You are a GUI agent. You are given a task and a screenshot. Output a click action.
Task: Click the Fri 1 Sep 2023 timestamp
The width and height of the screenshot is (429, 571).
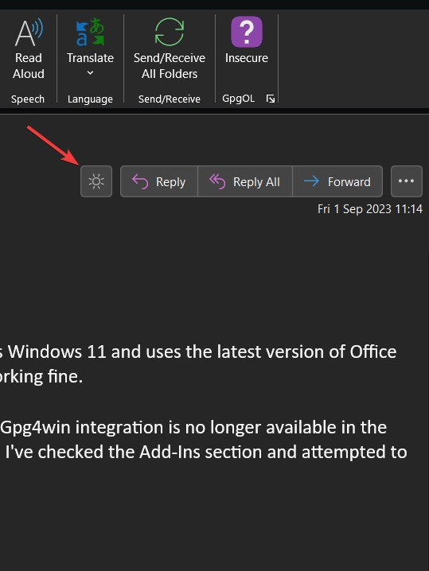click(370, 209)
